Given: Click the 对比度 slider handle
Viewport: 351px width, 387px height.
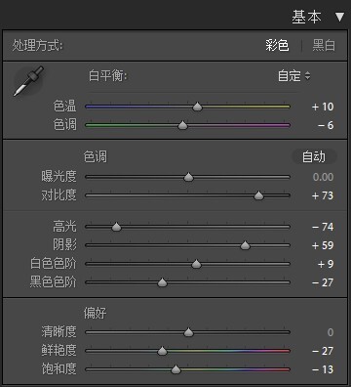Looking at the screenshot, I should tap(258, 195).
